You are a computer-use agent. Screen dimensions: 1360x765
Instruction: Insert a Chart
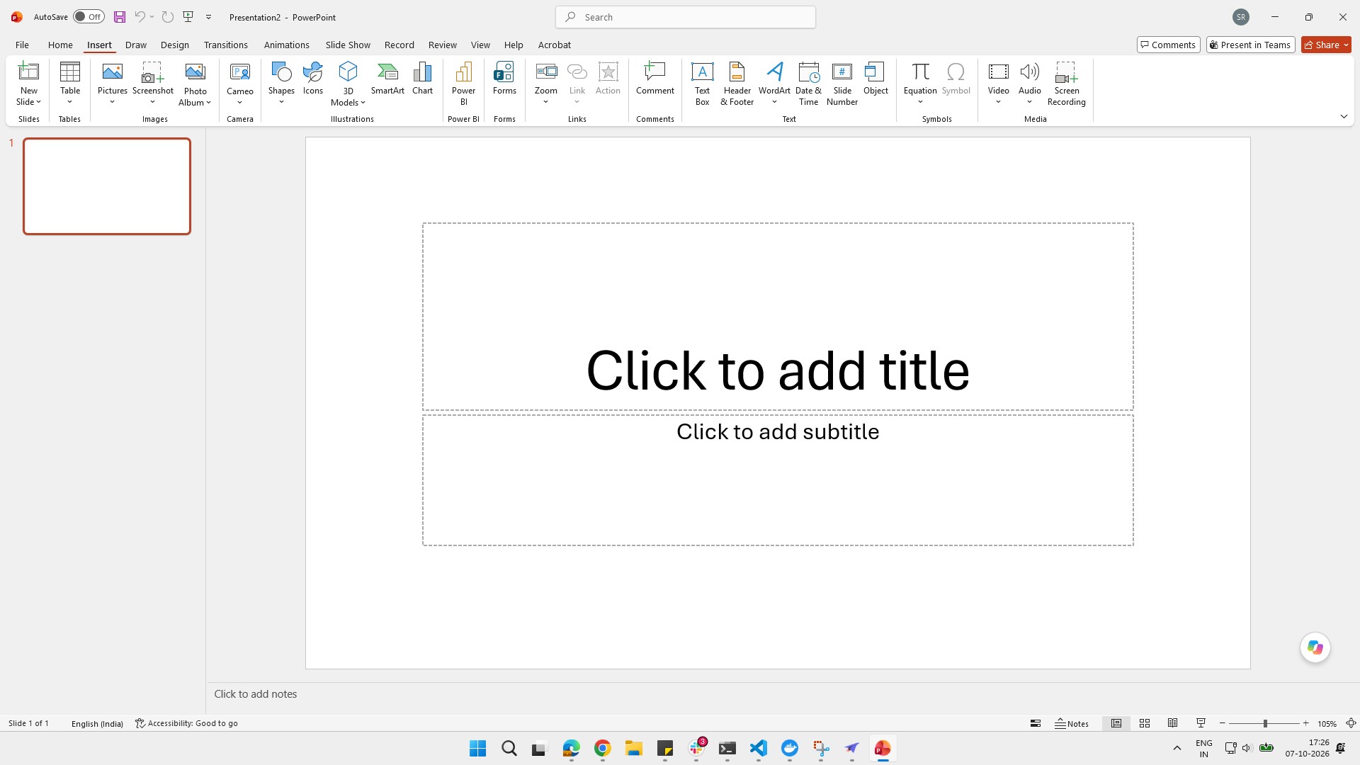tap(422, 78)
